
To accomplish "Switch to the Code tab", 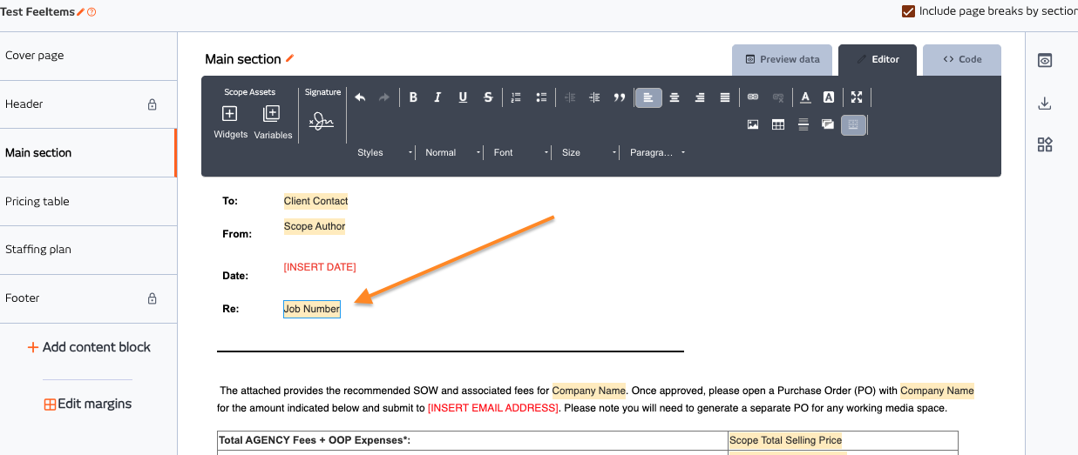I will [x=962, y=59].
